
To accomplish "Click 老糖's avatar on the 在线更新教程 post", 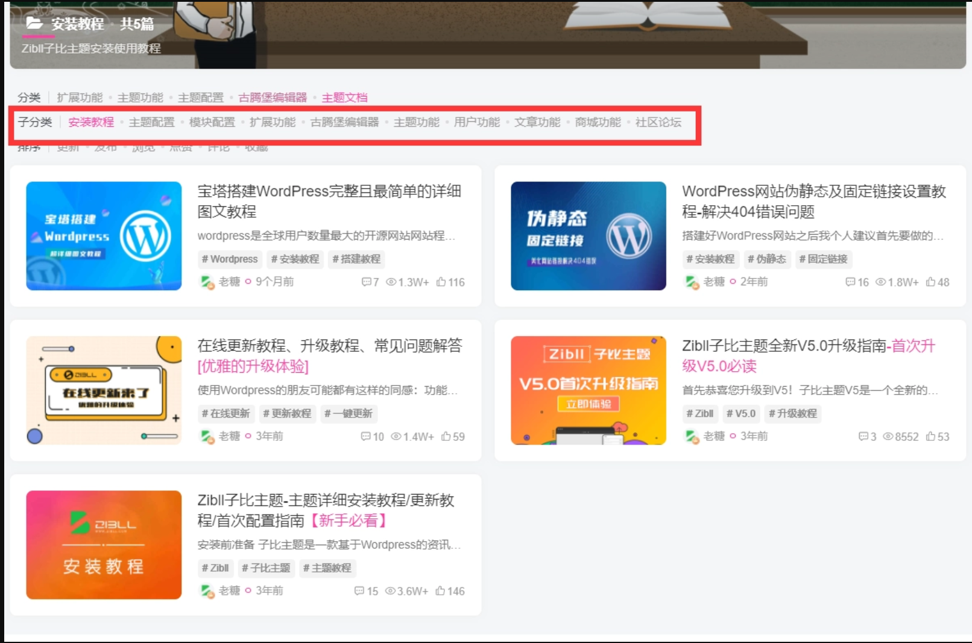I will coord(205,436).
